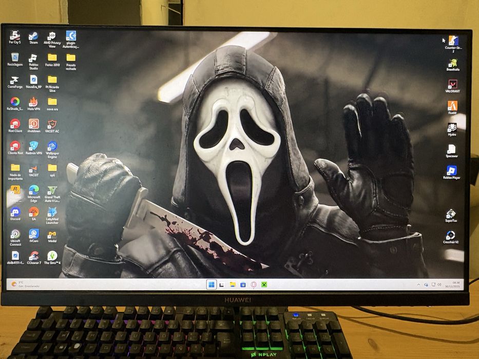Launch VALORANT from the desktop
Viewport: 479px width, 359px height.
tap(452, 86)
